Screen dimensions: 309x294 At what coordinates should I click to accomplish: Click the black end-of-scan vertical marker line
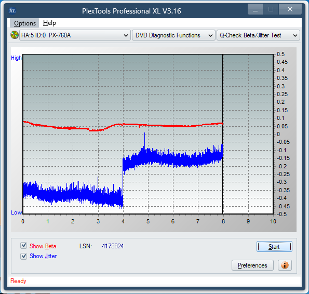click(x=222, y=134)
